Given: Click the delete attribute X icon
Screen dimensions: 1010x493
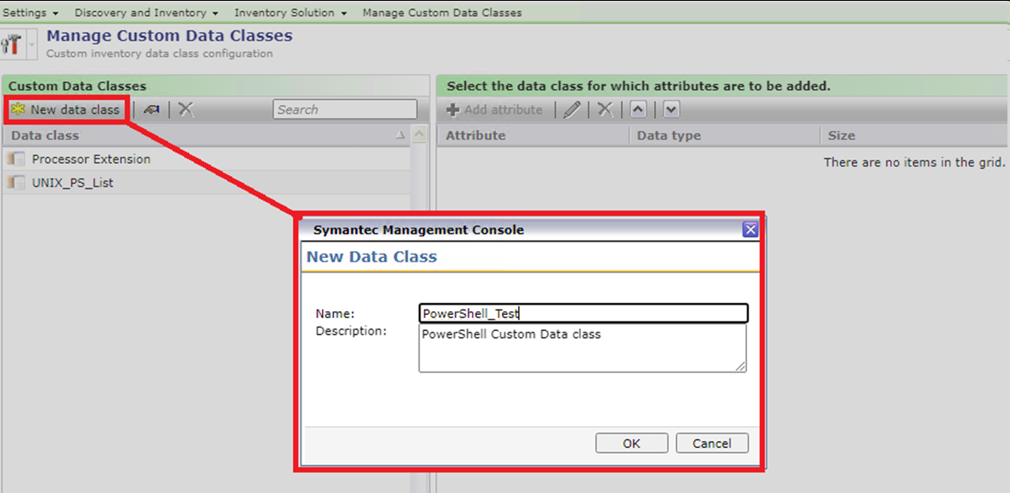Looking at the screenshot, I should click(x=605, y=110).
